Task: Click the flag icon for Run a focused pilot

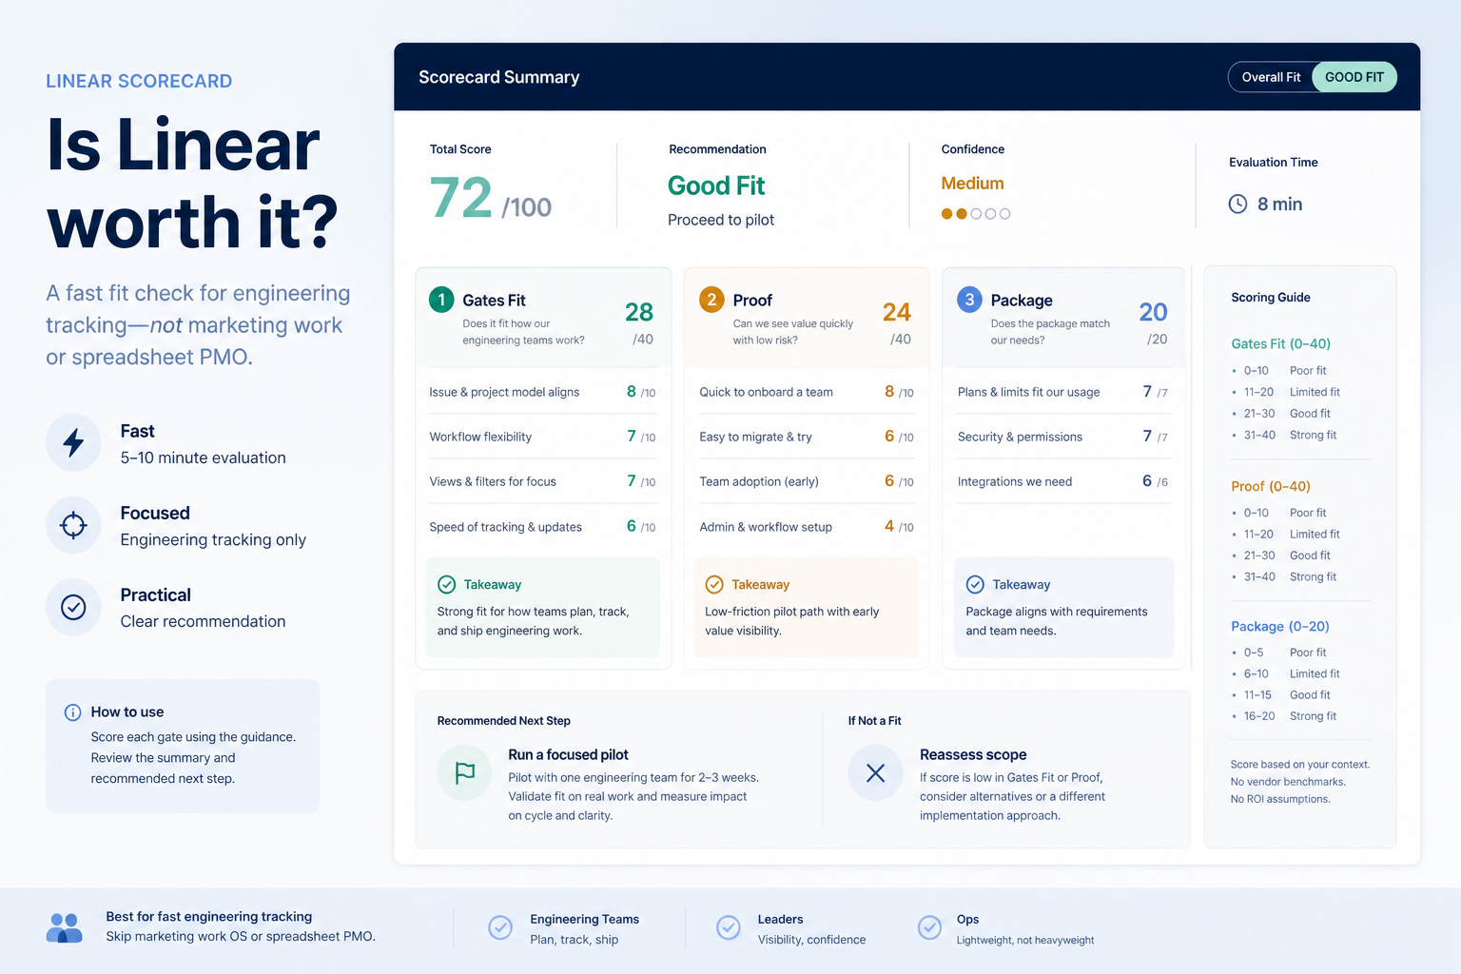Action: [x=465, y=773]
